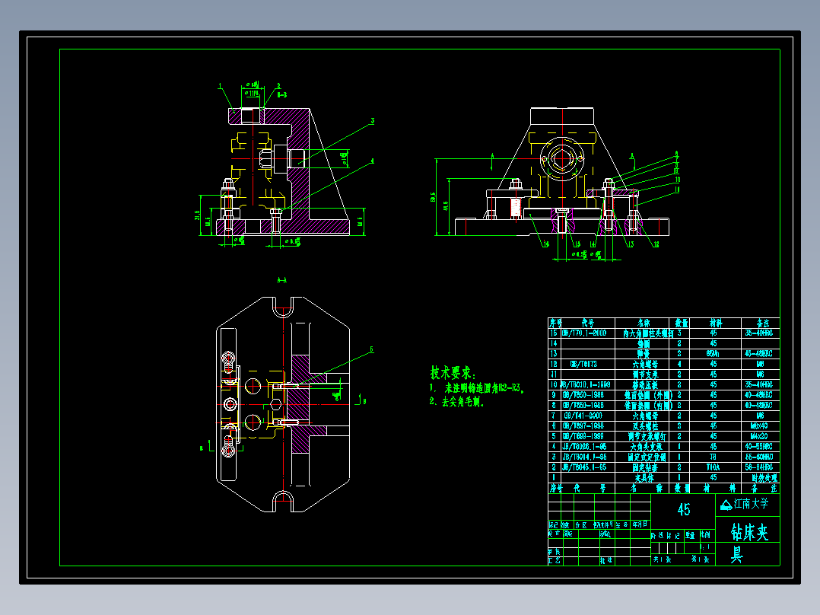Select code GB/T41-2000 in row 7
The width and height of the screenshot is (820, 615).
[x=583, y=416]
